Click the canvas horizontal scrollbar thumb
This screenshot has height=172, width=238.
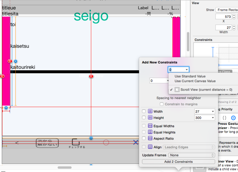[65, 168]
